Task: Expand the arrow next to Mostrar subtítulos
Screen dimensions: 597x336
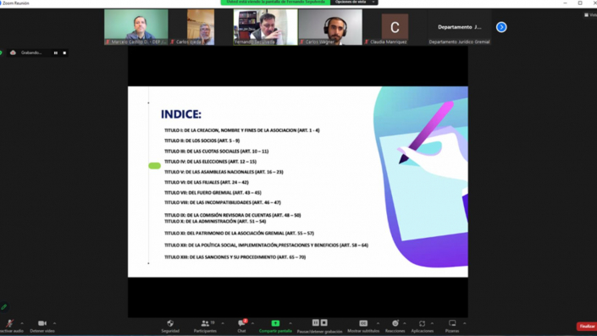Action: 378,323
